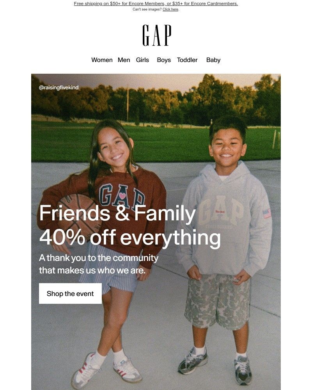Open the free shipping Encore Members link
Screen dimensions: 312x390
156,4
